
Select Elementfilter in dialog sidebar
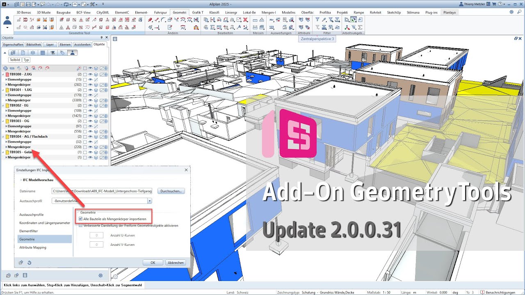pos(29,231)
